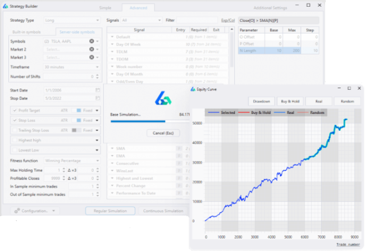Click the signal list scrollbar up arrow
Image resolution: width=365 pixels, height=251 pixels.
[x=231, y=29]
